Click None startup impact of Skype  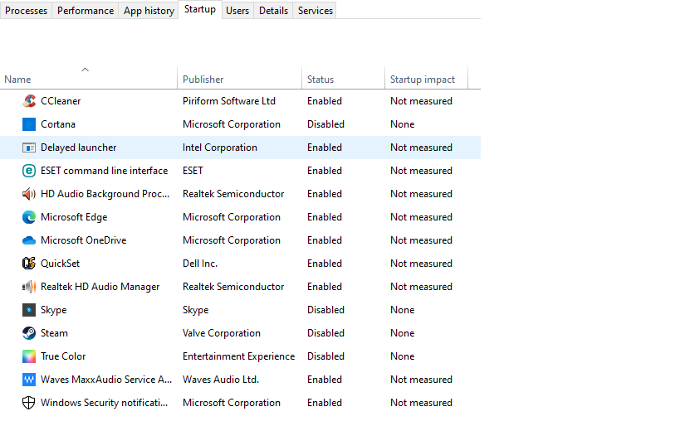[403, 310]
